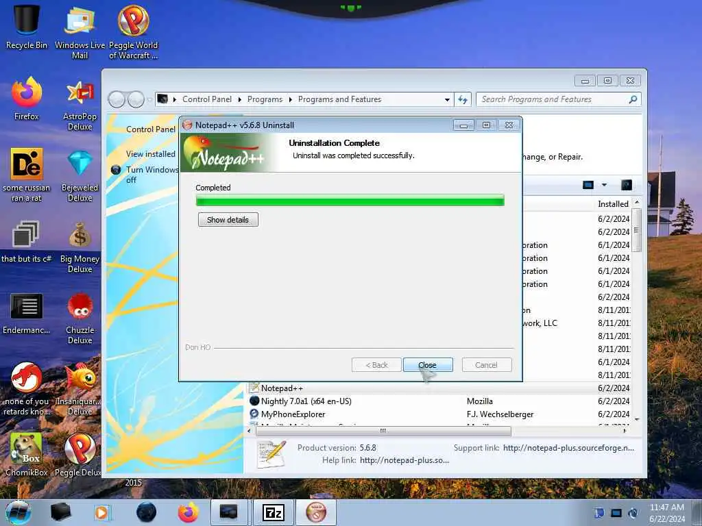This screenshot has height=526, width=702.
Task: Open Peggle World of Warcraft icon
Action: [134, 32]
